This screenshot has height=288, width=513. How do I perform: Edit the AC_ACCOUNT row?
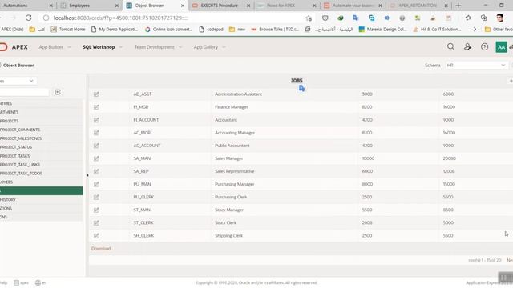[96, 146]
